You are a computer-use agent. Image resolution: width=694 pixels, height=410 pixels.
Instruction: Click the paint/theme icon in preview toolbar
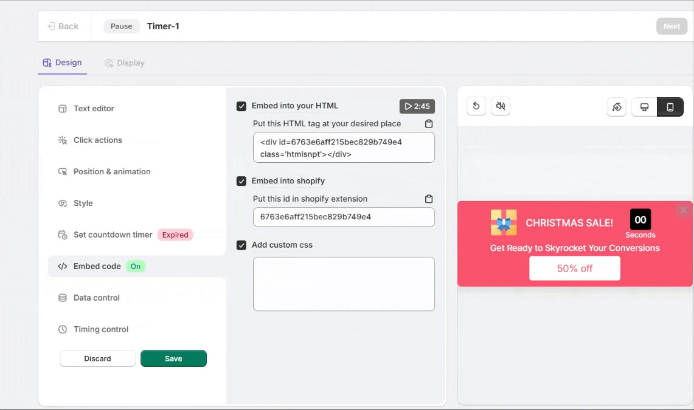pos(617,107)
